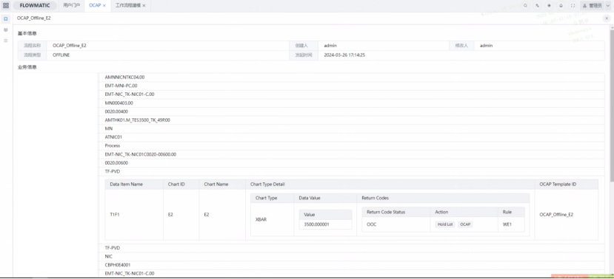
Task: Click the row MN above ATNIC01
Action: pos(351,128)
